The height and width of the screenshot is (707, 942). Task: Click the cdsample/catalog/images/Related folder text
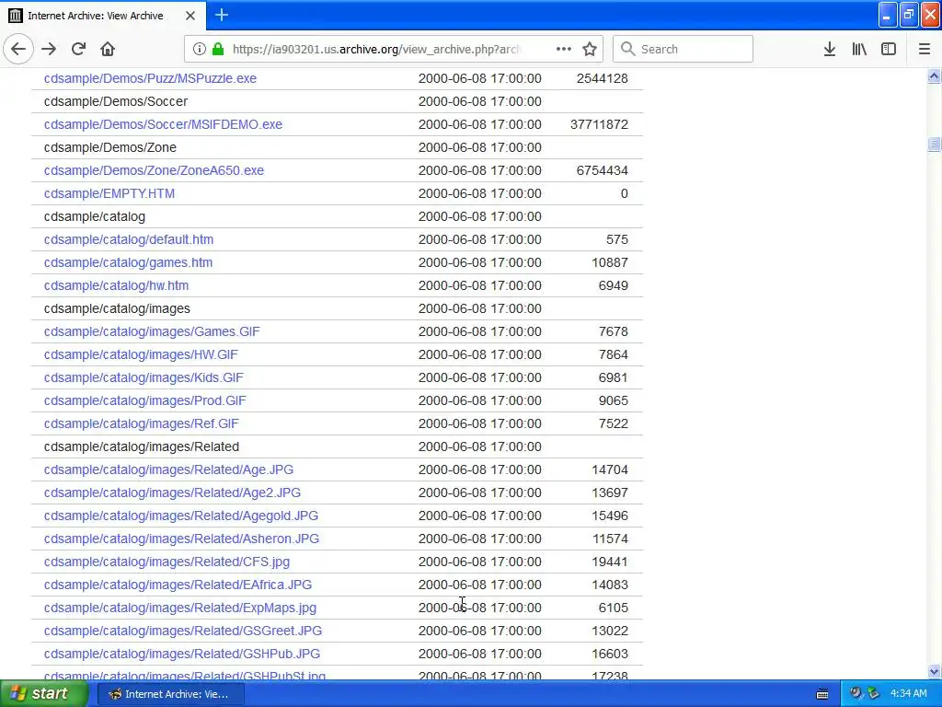click(x=141, y=446)
